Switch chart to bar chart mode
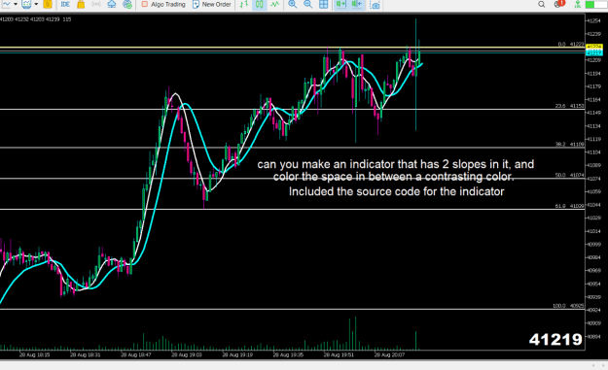 click(243, 4)
